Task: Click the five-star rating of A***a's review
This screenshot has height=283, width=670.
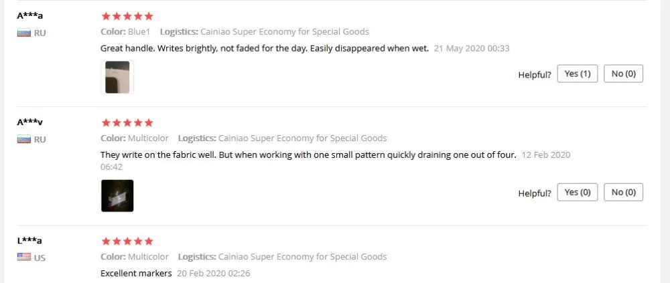Action: (127, 16)
